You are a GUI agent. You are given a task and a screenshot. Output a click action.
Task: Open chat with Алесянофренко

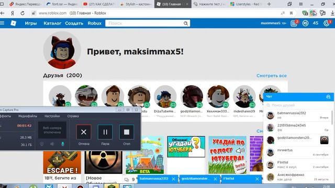[x=298, y=177]
